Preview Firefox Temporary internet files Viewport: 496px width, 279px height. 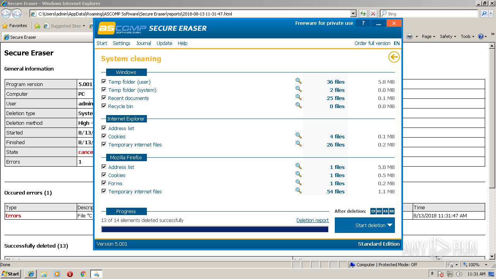pos(298,191)
